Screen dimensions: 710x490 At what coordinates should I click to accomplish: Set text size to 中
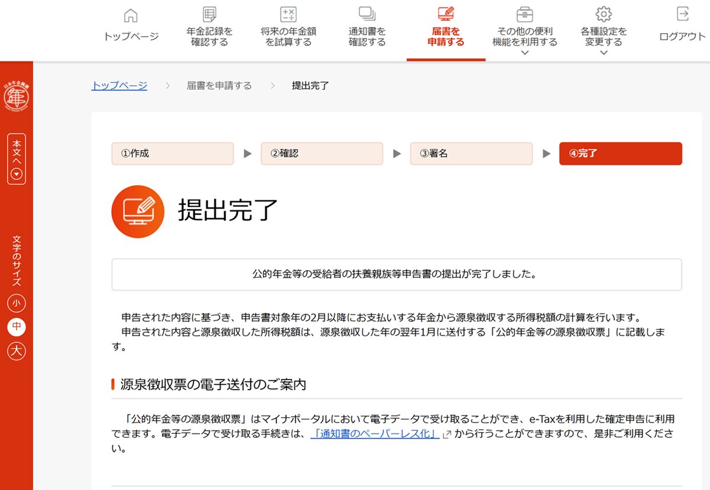tap(17, 327)
